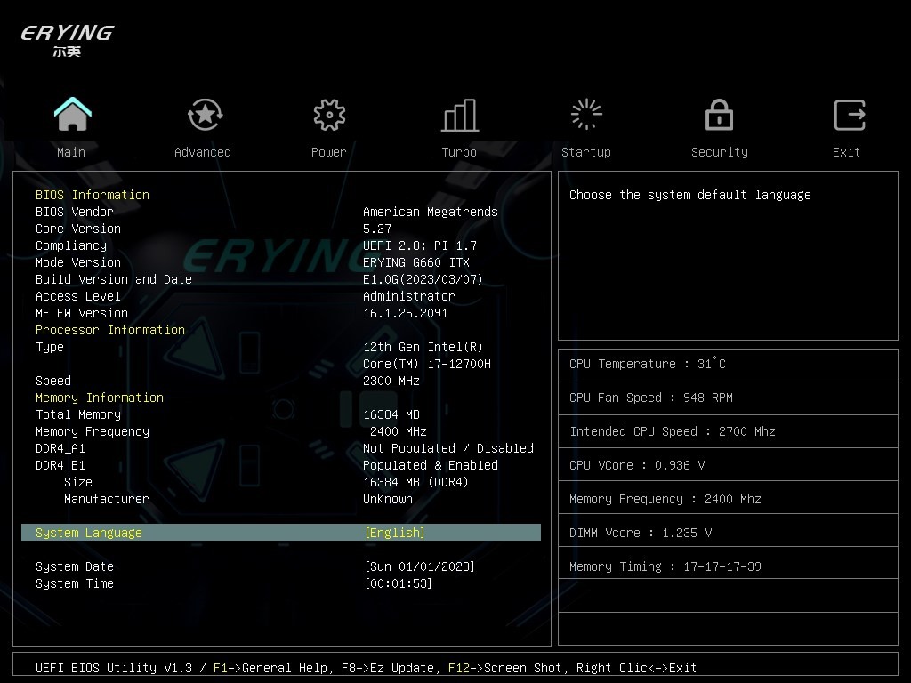Open the Security padlock icon
Screen dimensions: 911x683
tap(719, 115)
